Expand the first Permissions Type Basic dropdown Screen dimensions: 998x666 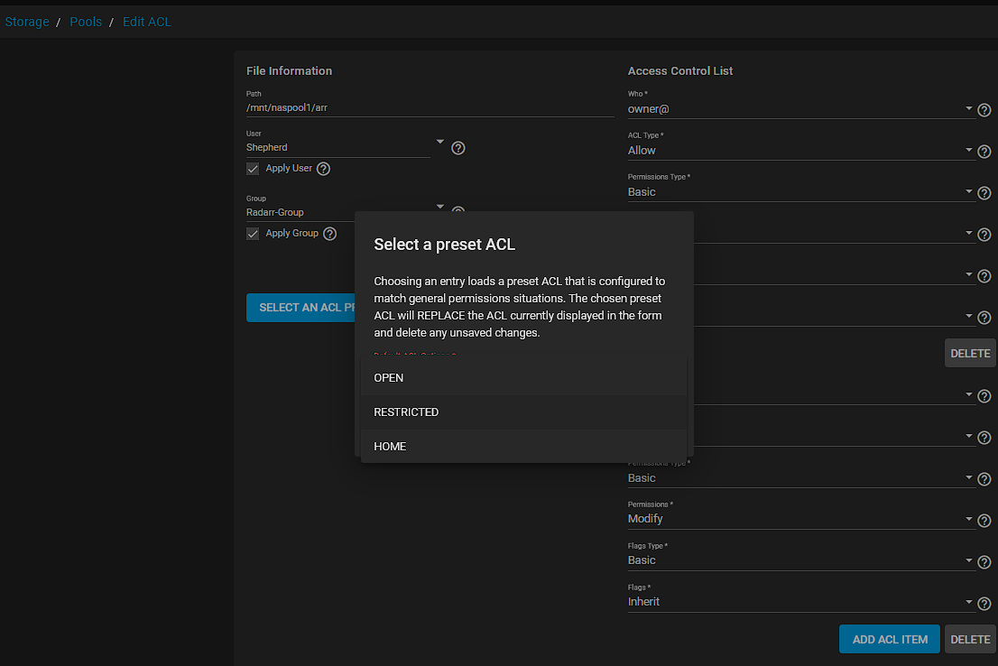(x=968, y=191)
